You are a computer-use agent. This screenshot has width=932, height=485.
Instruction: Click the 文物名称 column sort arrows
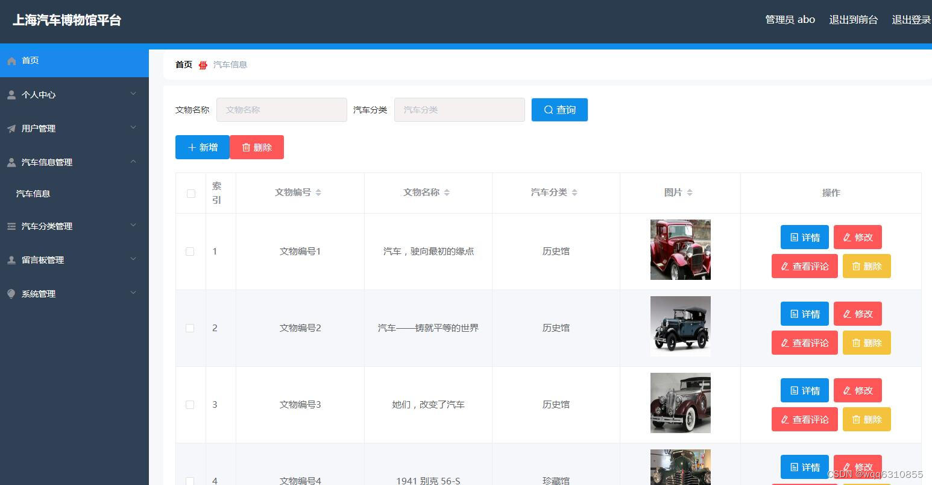(x=447, y=192)
